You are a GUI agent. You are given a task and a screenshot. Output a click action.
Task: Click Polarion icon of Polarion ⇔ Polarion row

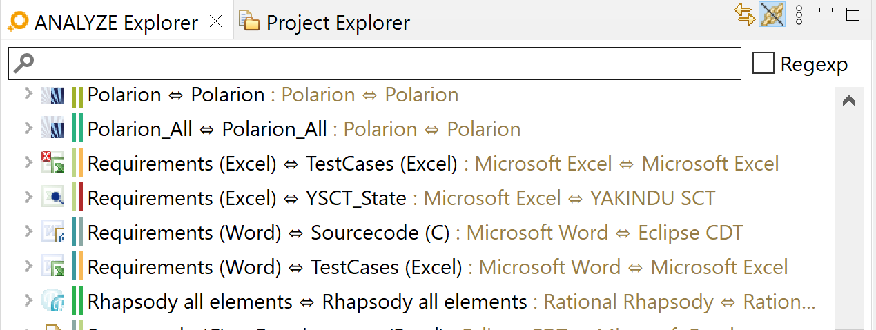tap(52, 94)
